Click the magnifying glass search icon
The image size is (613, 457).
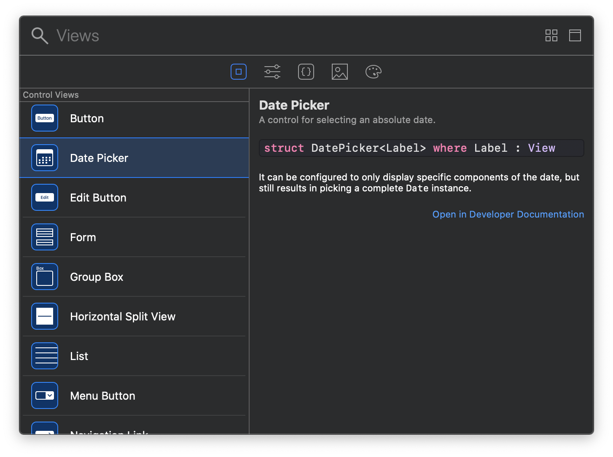40,36
